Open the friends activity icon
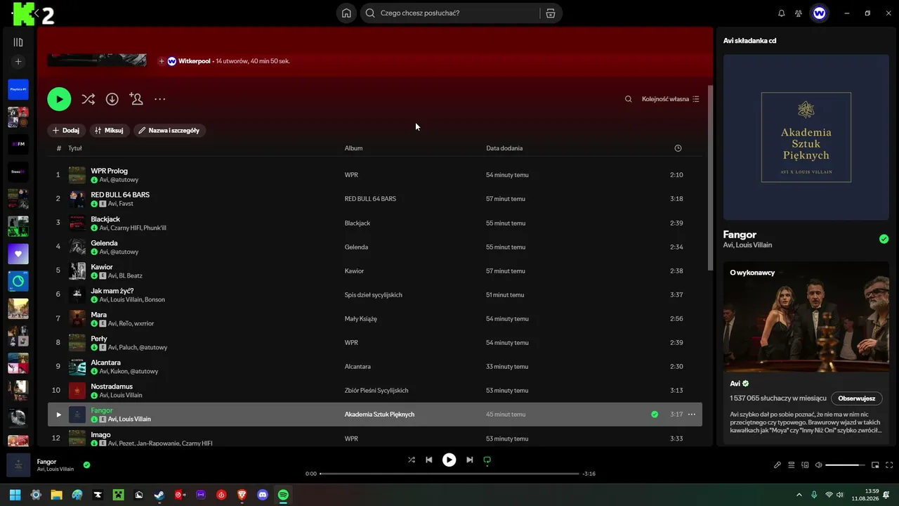899x506 pixels. tap(799, 13)
